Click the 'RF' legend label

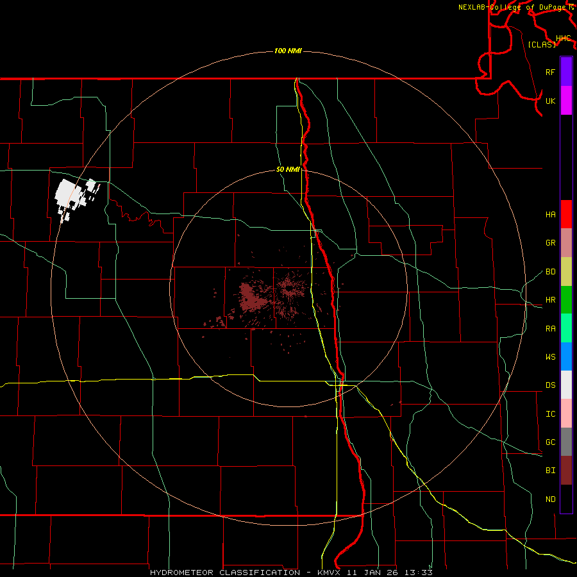coord(550,72)
